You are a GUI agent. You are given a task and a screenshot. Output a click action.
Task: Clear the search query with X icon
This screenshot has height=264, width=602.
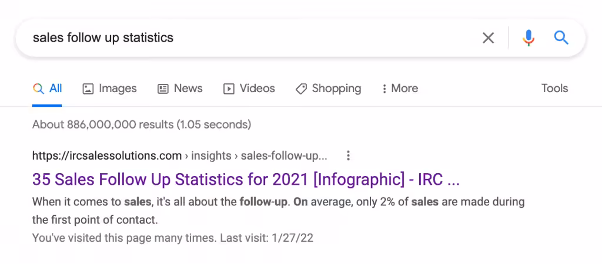(488, 38)
